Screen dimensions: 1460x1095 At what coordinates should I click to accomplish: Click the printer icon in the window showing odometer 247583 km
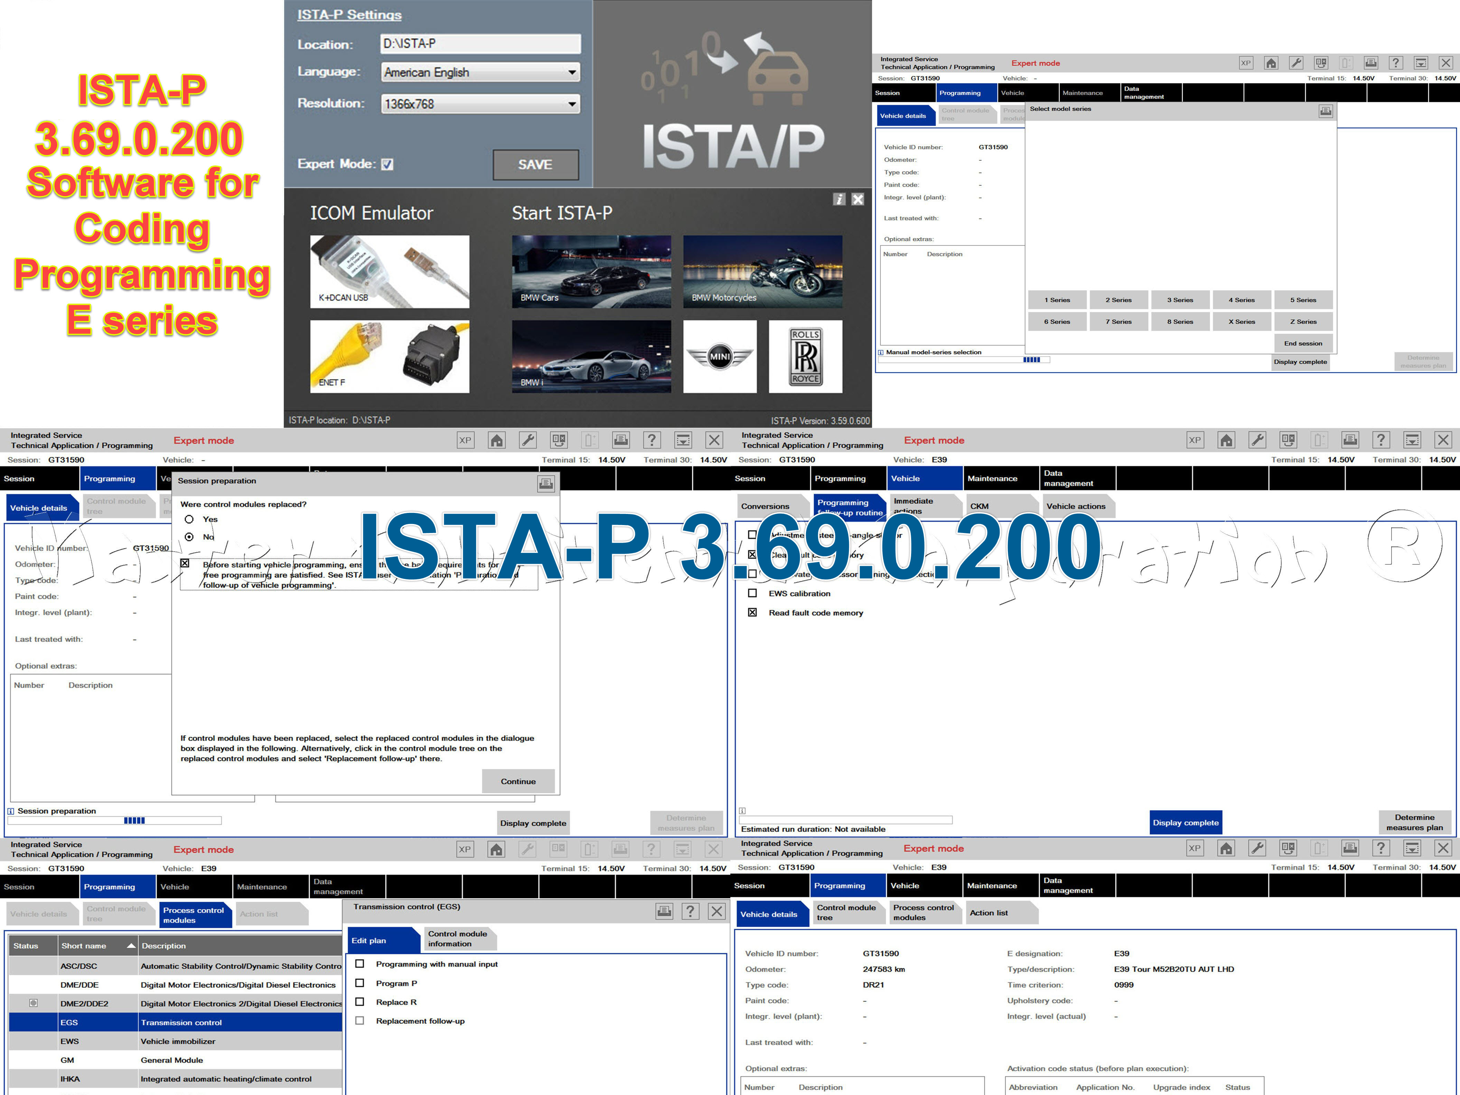(x=1350, y=848)
